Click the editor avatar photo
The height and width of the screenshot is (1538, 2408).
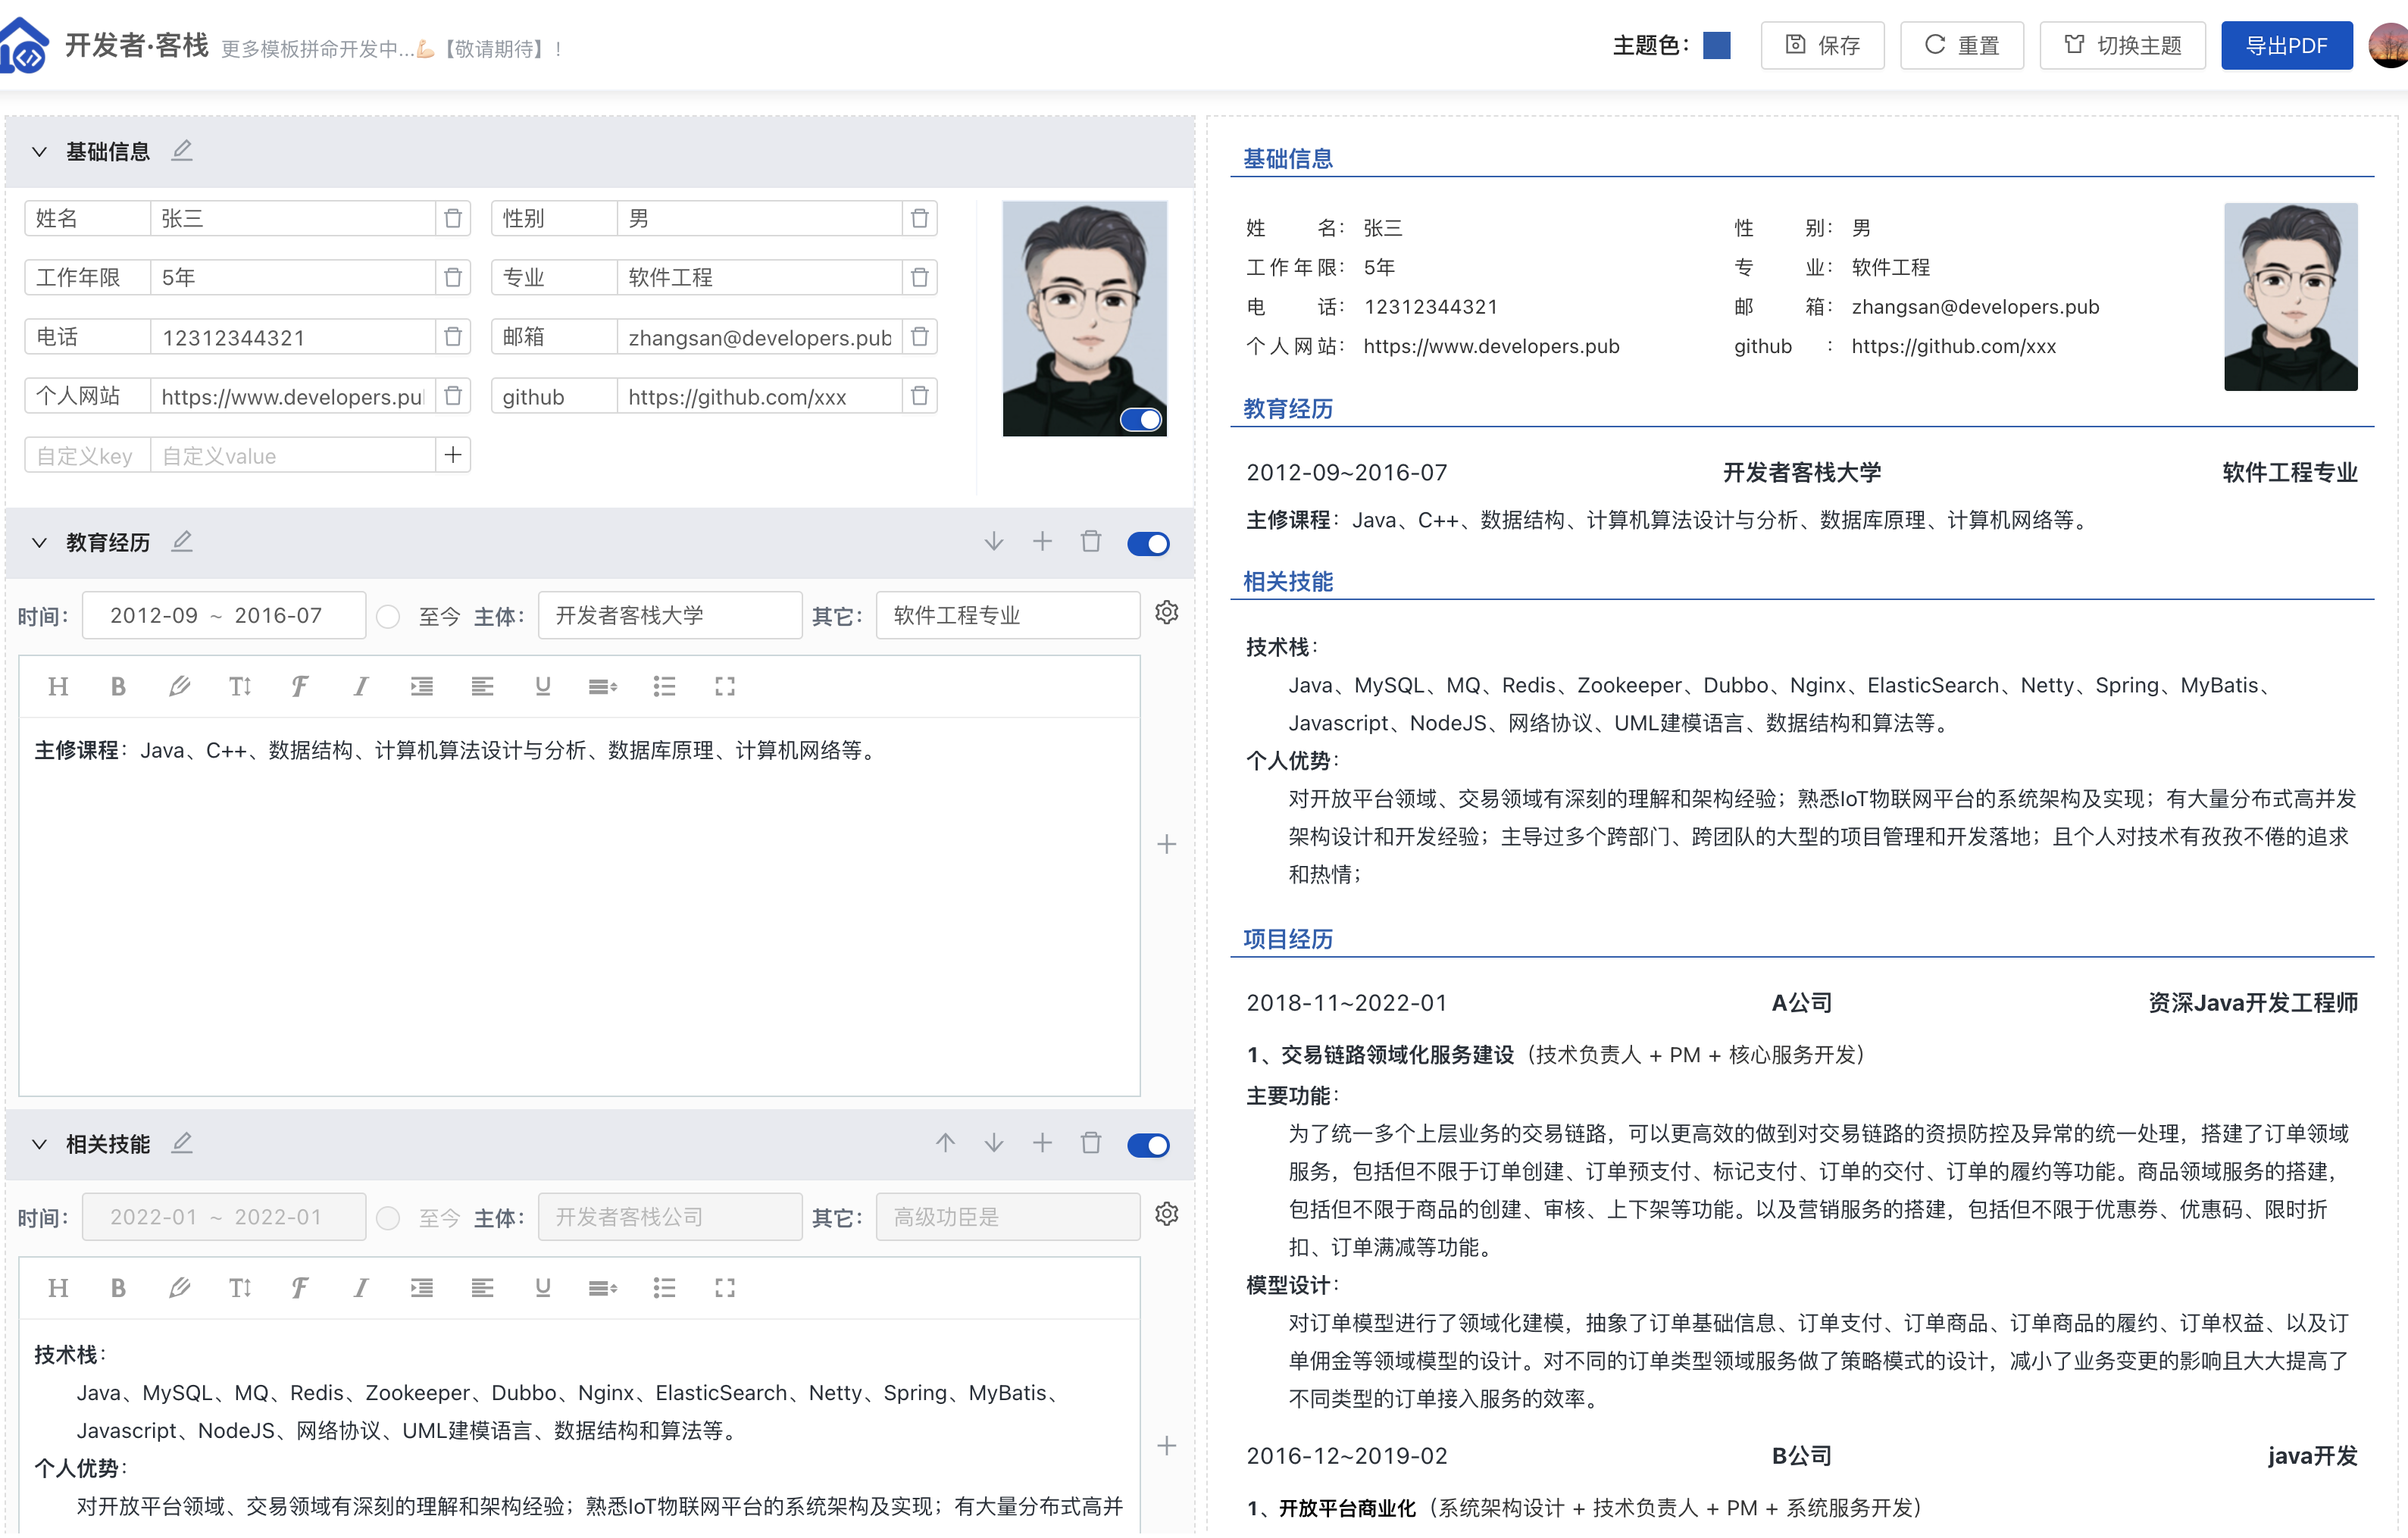point(1085,318)
